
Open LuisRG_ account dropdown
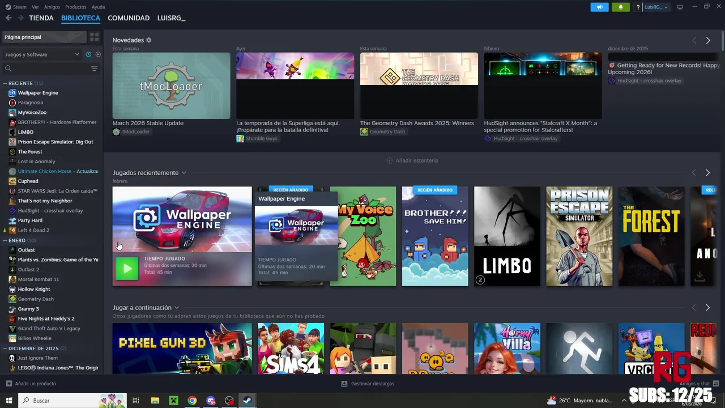(657, 7)
